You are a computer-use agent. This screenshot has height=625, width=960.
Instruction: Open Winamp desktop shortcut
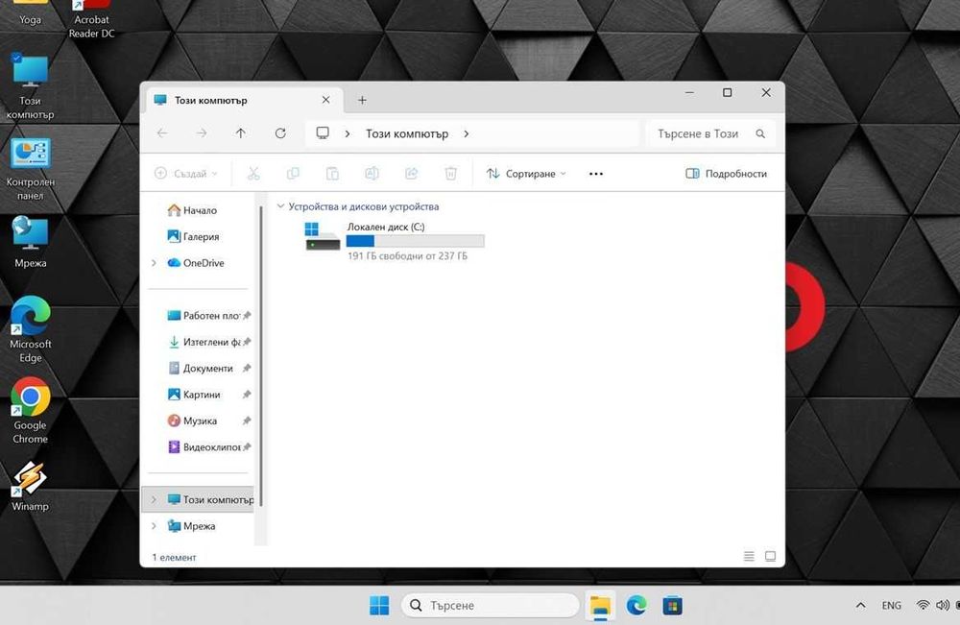pyautogui.click(x=30, y=487)
